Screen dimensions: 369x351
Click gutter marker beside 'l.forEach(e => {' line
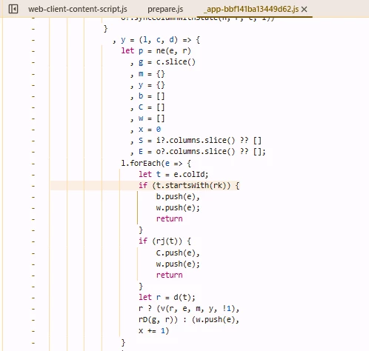point(33,164)
